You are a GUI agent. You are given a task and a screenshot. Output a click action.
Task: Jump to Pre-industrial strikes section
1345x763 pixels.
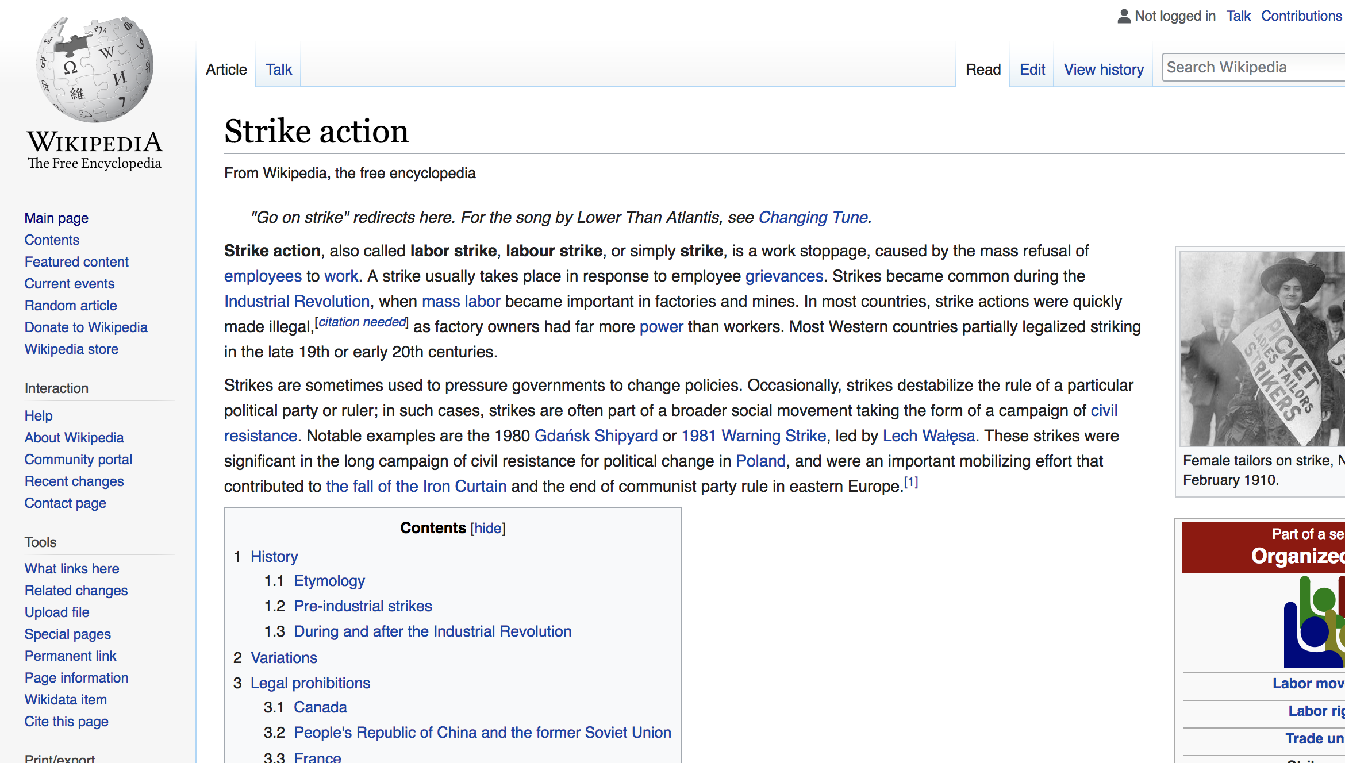[363, 606]
